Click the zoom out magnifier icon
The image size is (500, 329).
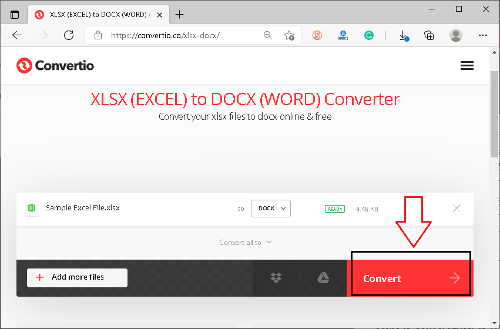coord(268,35)
